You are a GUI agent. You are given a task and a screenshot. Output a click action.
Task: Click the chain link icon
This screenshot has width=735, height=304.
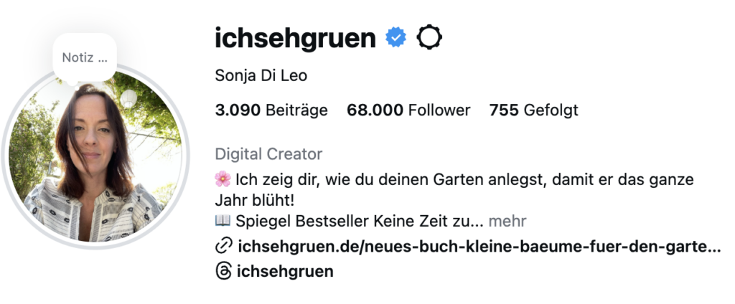(x=223, y=247)
